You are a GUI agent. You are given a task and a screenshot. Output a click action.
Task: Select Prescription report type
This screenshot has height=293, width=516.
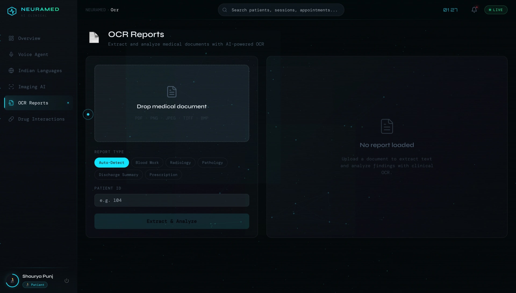pos(163,174)
